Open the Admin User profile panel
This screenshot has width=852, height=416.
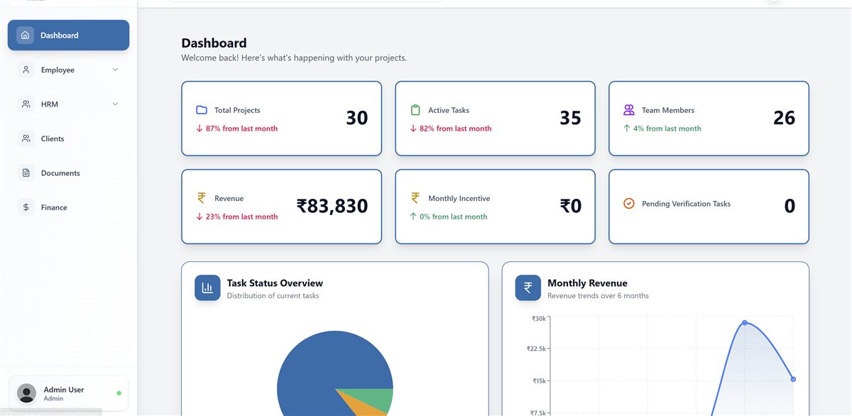point(68,393)
